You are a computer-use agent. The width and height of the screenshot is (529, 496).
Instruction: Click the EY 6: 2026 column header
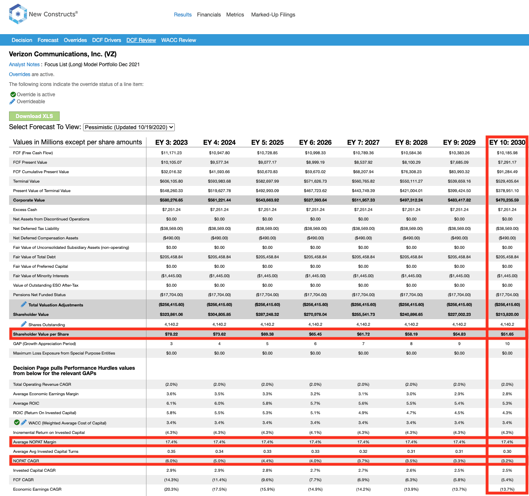(x=316, y=142)
